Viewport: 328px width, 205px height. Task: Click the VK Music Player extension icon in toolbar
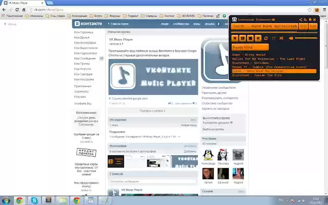coord(317,10)
